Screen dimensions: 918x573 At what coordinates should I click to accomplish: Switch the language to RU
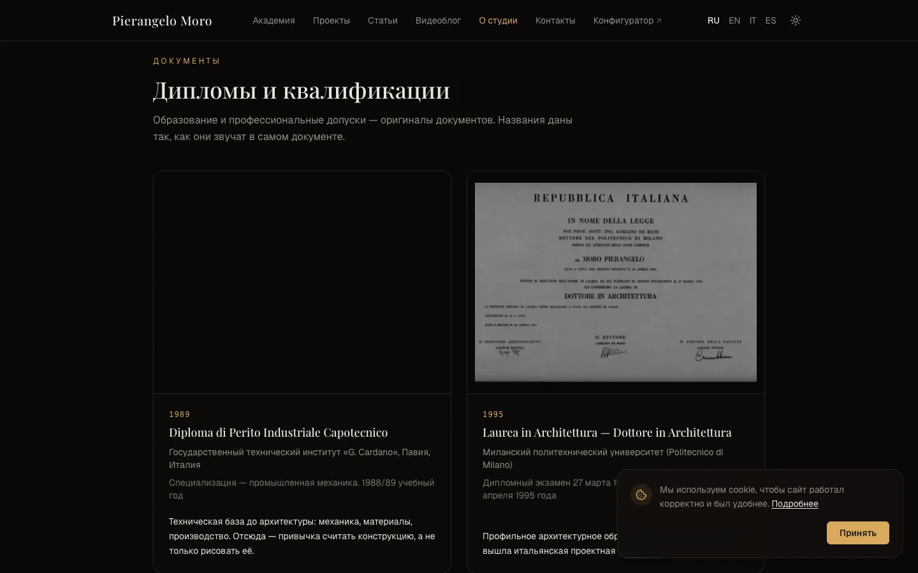click(x=713, y=20)
